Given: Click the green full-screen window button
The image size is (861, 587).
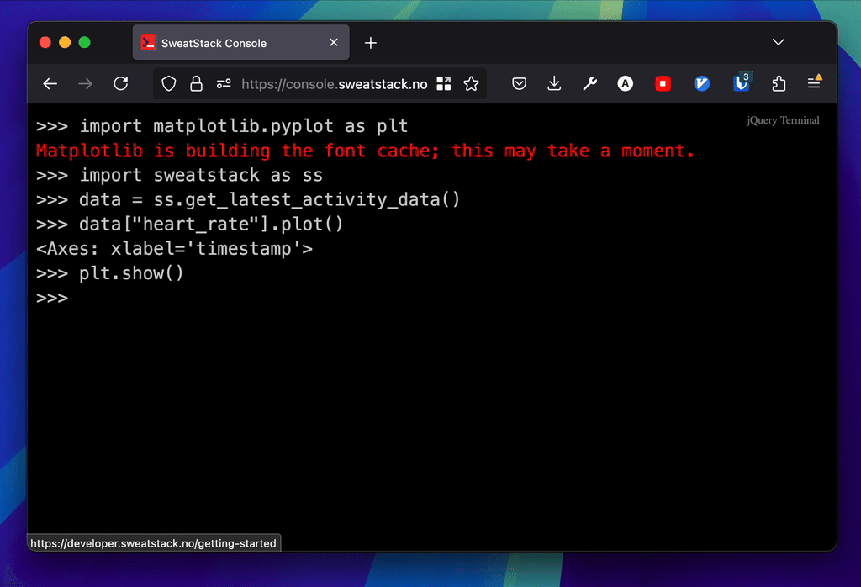Looking at the screenshot, I should coord(85,42).
